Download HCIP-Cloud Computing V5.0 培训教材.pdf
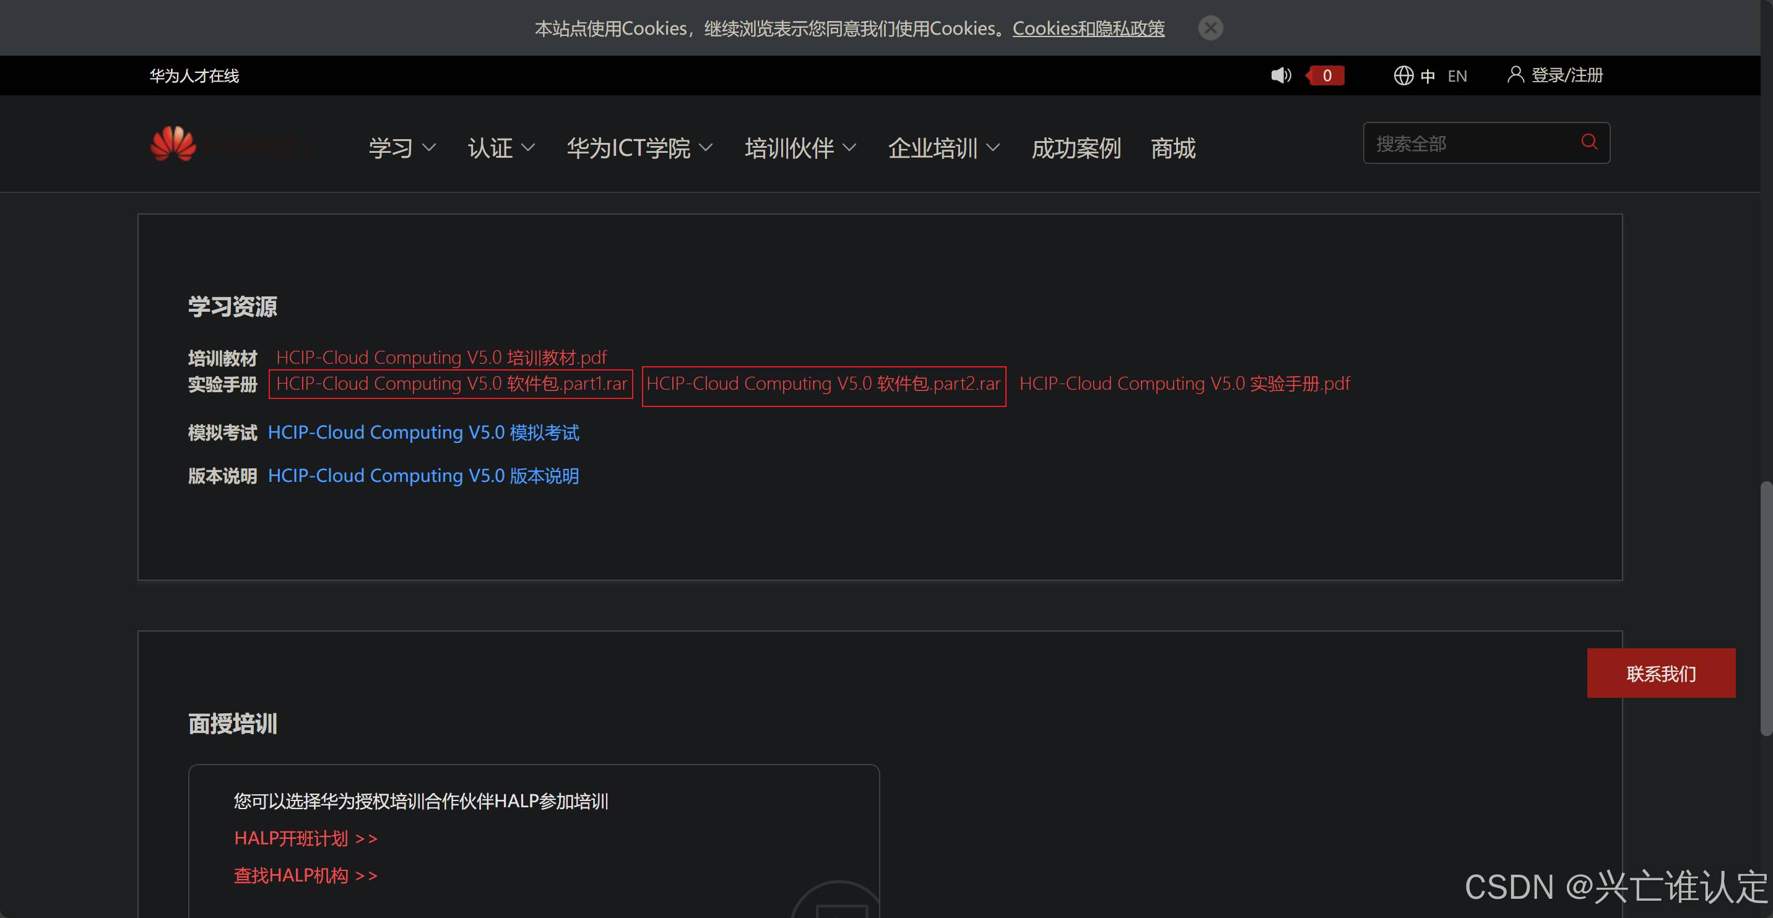Screen dimensions: 1773x918 (x=441, y=358)
